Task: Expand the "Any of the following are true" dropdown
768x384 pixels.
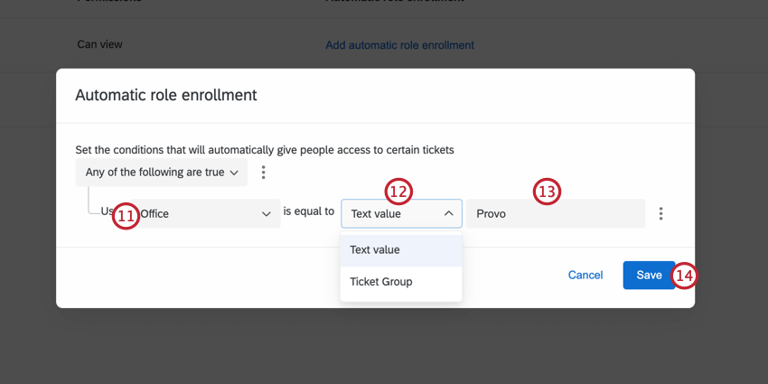Action: click(162, 172)
